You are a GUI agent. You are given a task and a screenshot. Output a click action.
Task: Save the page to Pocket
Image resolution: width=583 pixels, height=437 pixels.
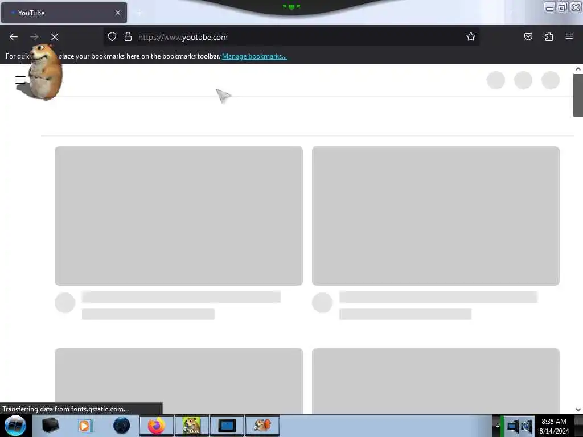[x=528, y=36]
